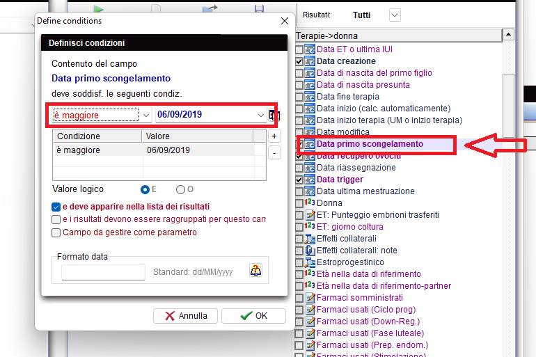Viewport: 536px width, 357px height.
Task: Check 'Campo da gestire come parametro'
Action: tap(56, 232)
